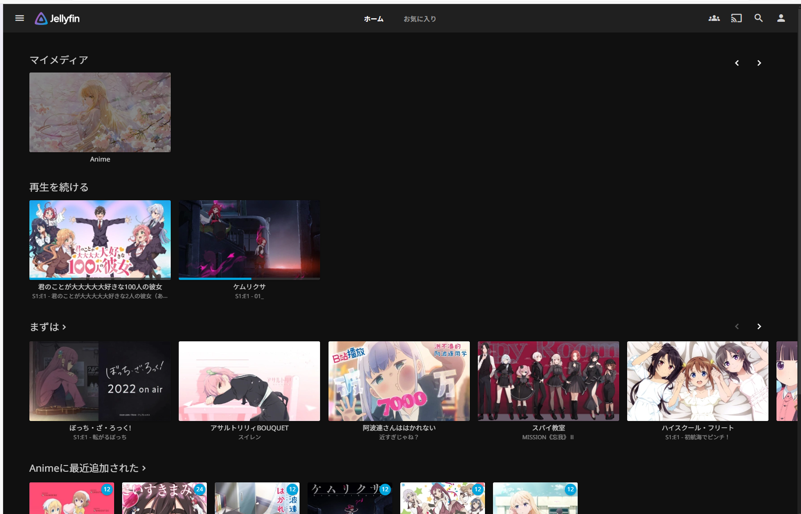This screenshot has width=801, height=514.
Task: Switch to the お気に入り tab
Action: tap(419, 19)
